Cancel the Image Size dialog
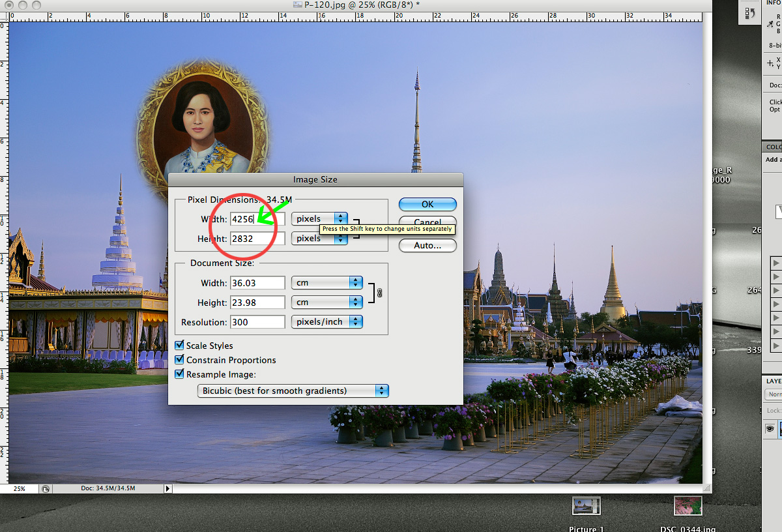The height and width of the screenshot is (532, 782). pyautogui.click(x=427, y=222)
